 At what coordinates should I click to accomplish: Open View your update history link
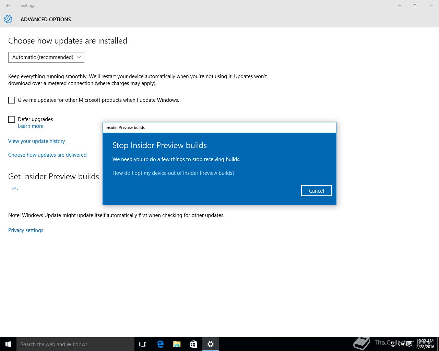tap(36, 141)
